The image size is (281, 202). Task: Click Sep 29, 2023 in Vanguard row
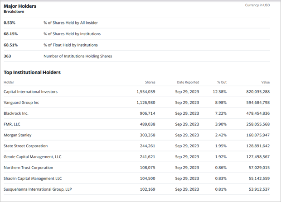click(187, 103)
